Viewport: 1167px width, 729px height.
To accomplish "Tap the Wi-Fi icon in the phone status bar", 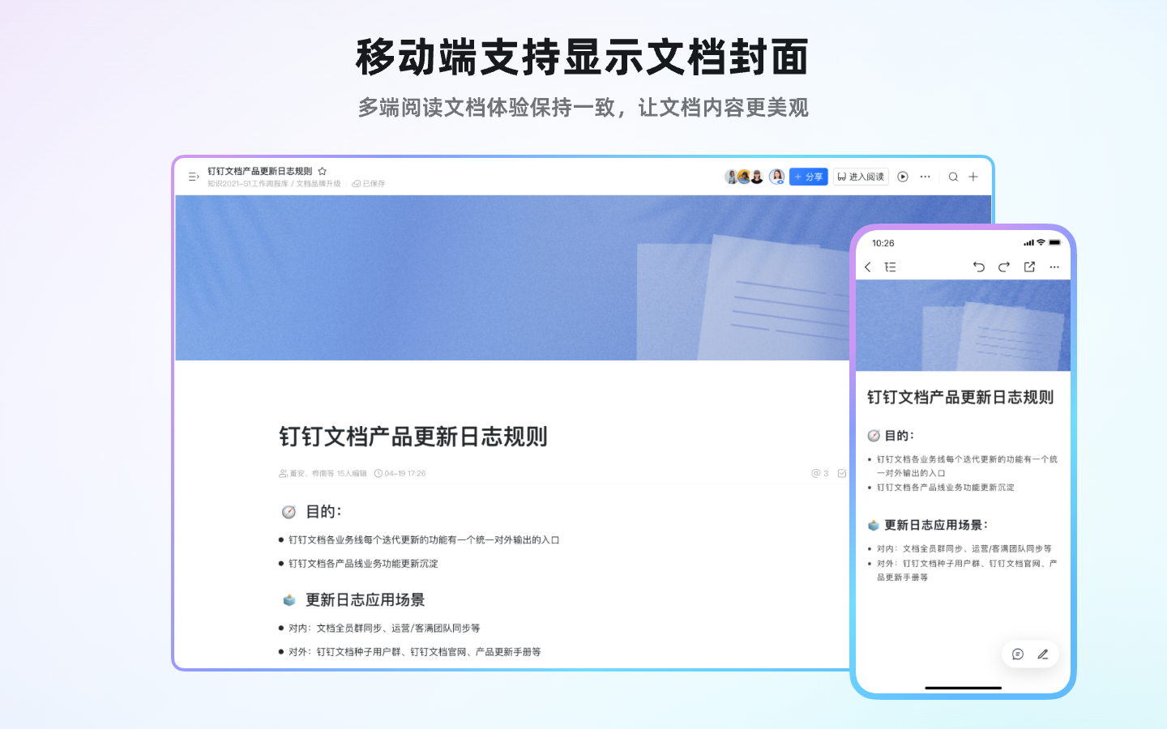I will pyautogui.click(x=1041, y=242).
